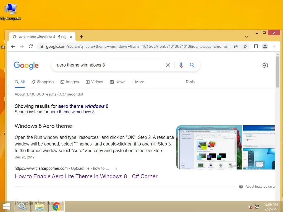This screenshot has width=283, height=212.
Task: Open the second blue desktop thumbnail
Action: [x=259, y=147]
